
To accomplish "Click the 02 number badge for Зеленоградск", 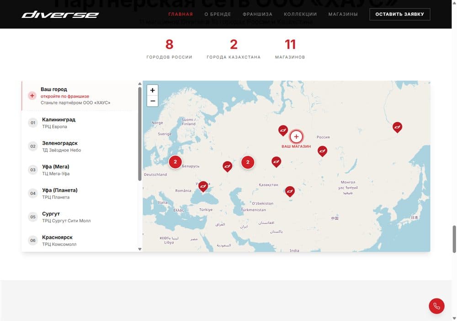I will coord(33,146).
